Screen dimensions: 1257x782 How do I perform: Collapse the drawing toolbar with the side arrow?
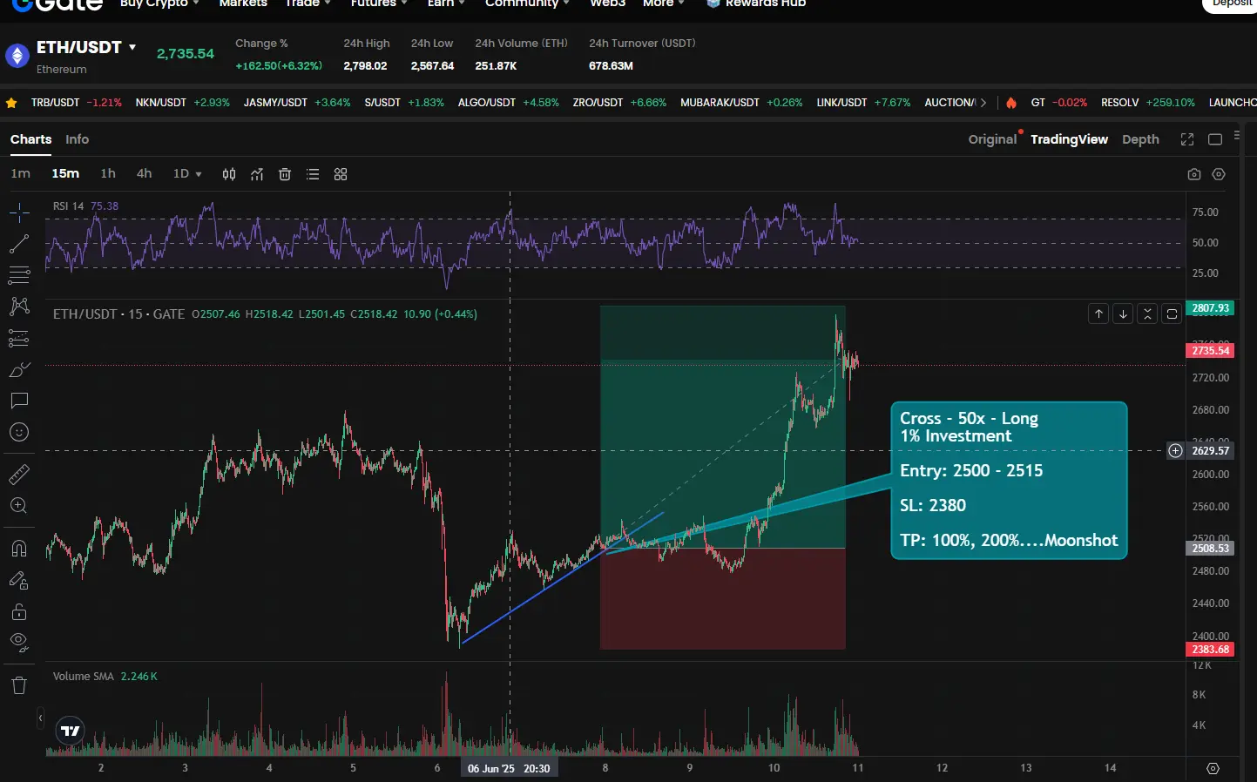tap(40, 718)
